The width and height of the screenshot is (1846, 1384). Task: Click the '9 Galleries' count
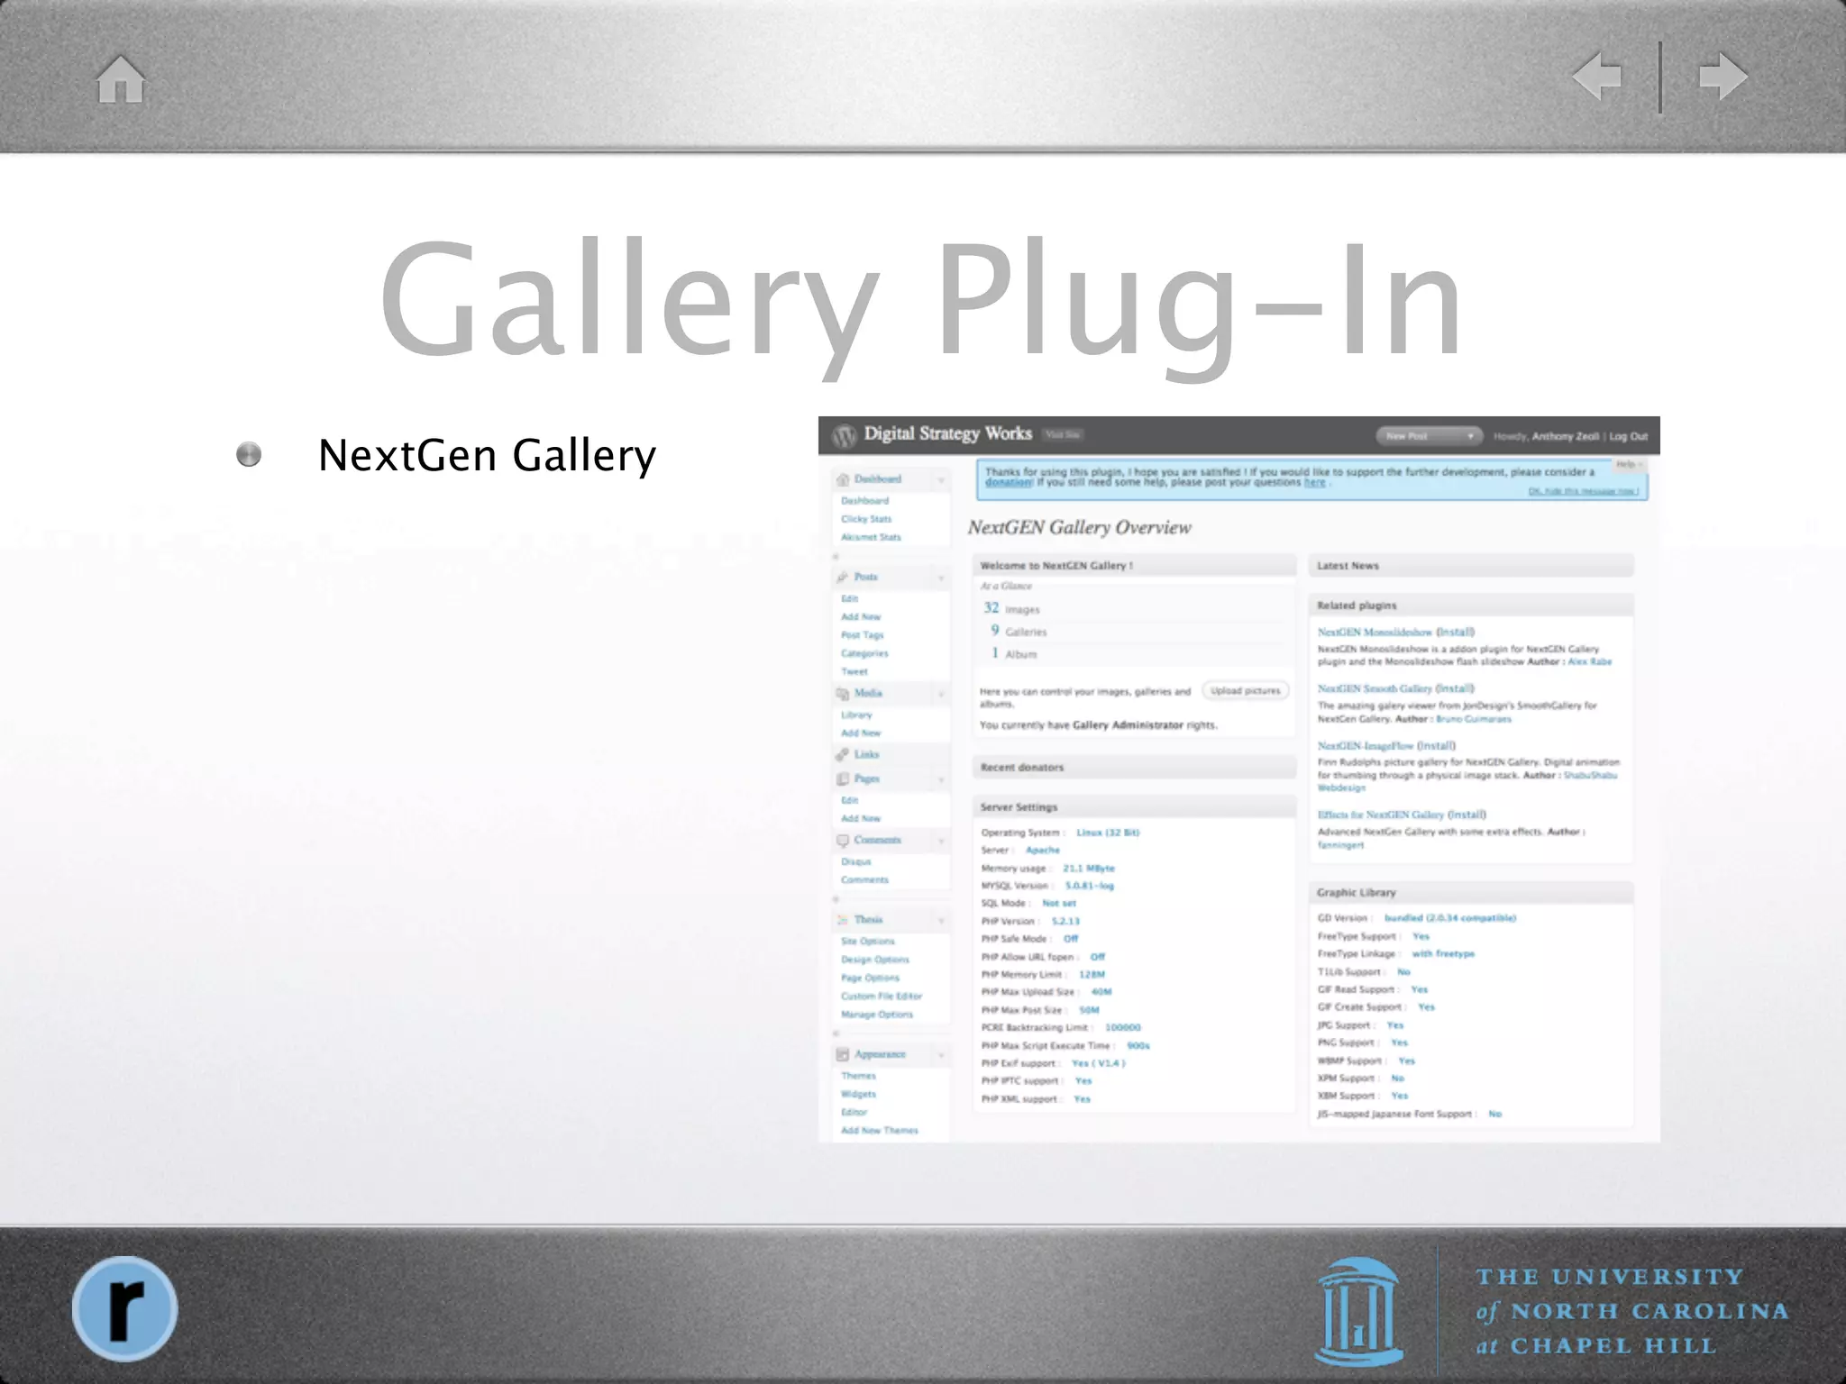pyautogui.click(x=1019, y=632)
